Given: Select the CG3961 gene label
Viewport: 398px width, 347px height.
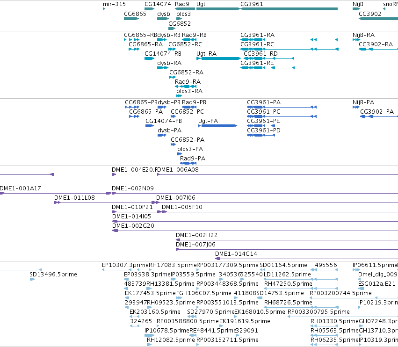Looking at the screenshot, I should point(252,4).
